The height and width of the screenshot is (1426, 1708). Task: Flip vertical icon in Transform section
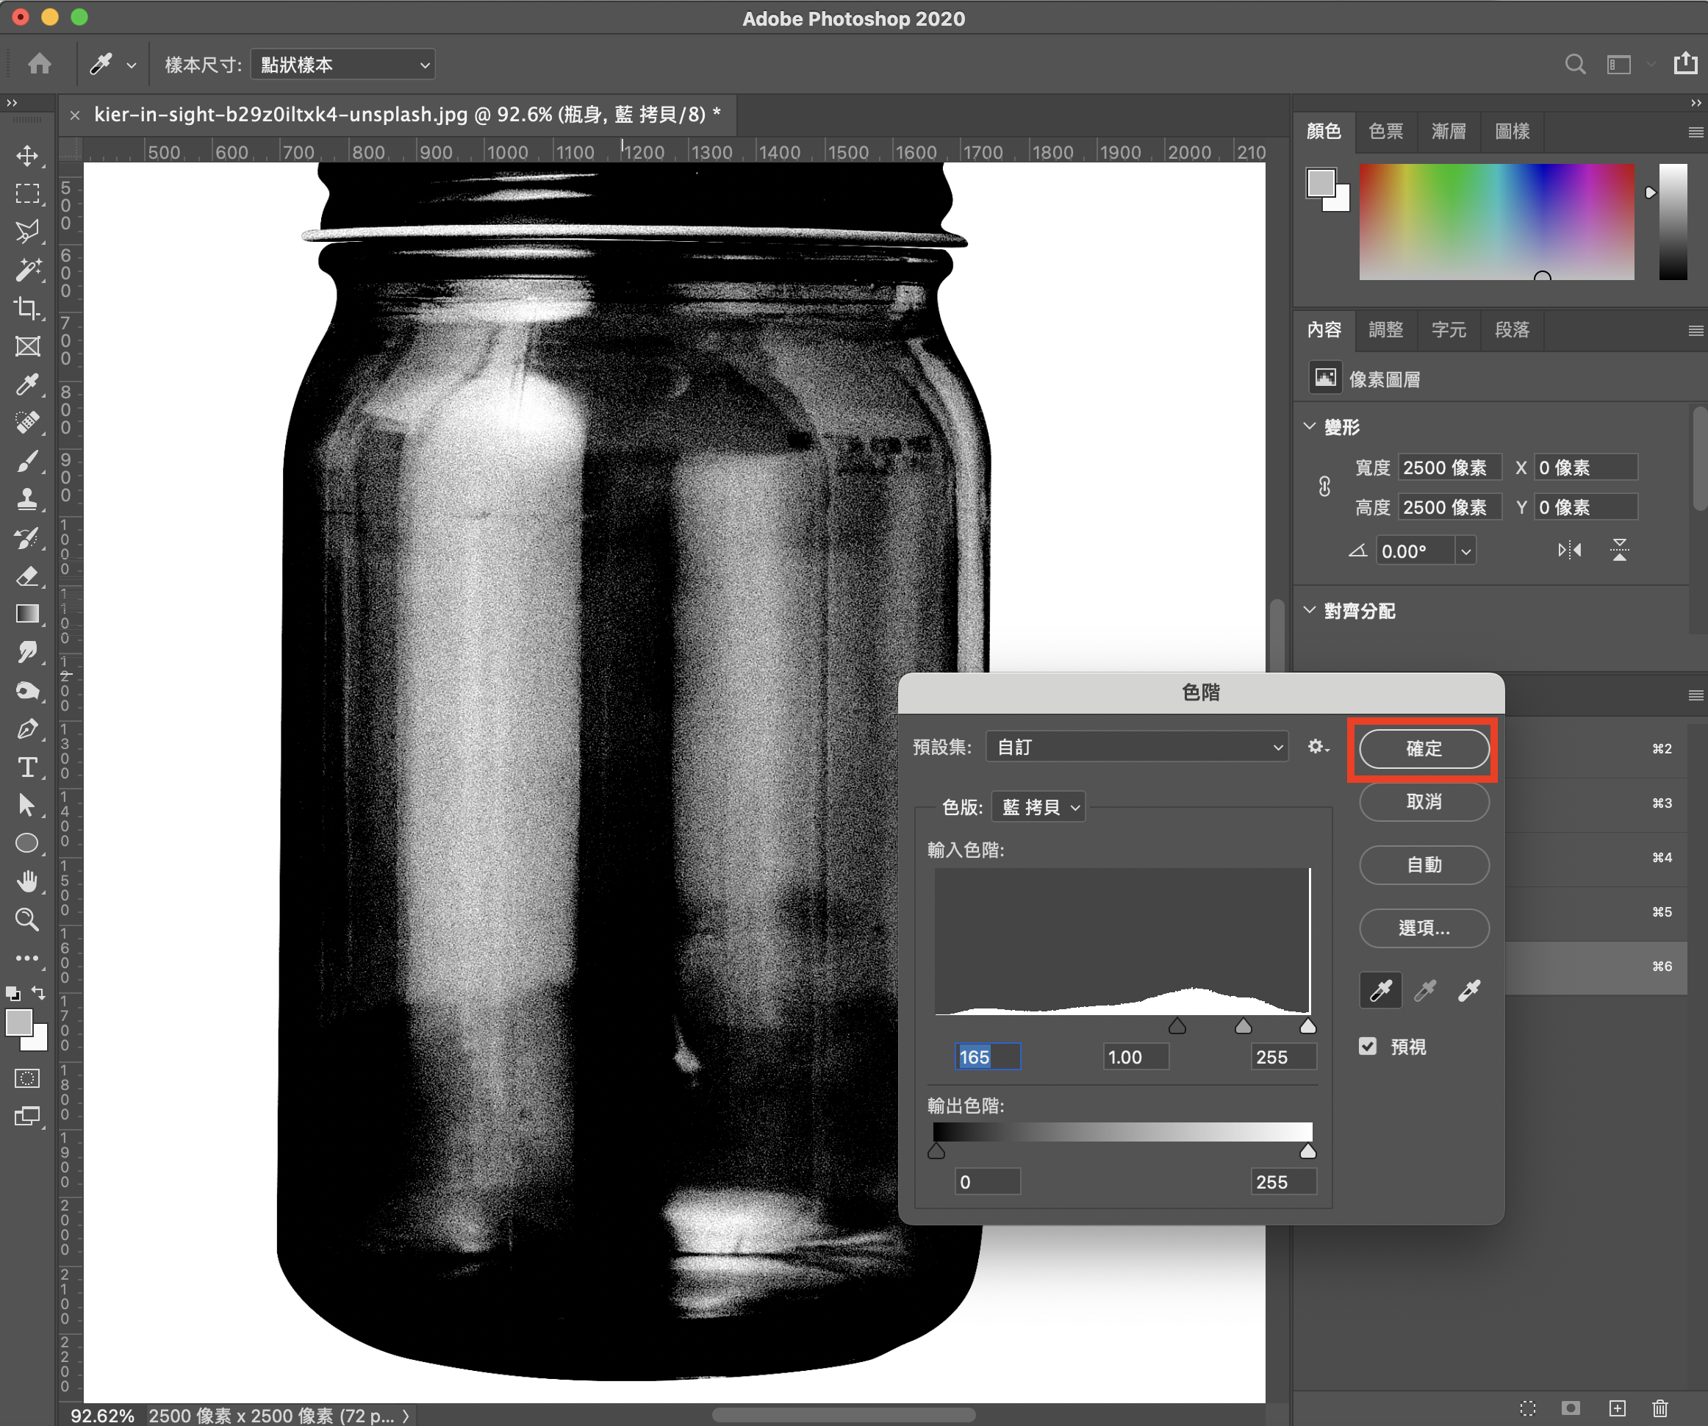[1620, 550]
